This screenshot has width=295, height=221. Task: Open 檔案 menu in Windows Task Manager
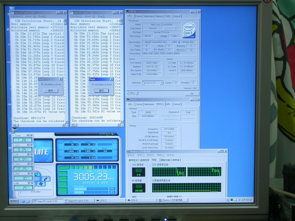131,155
